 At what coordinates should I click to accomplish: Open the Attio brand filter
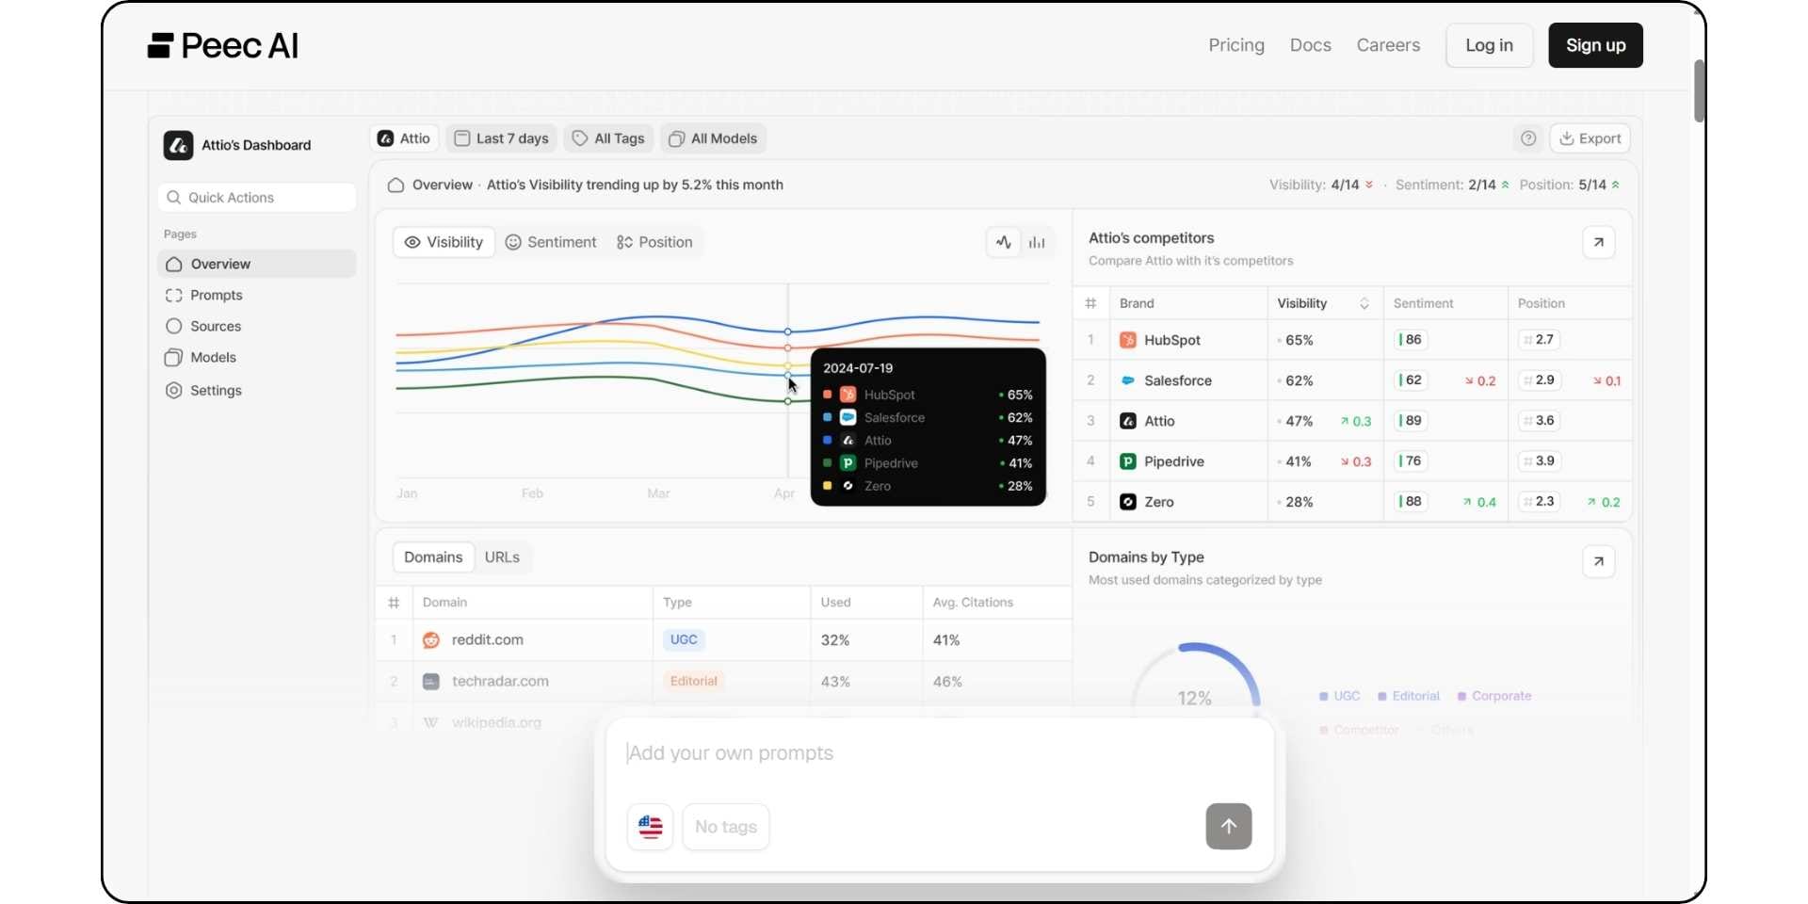(404, 138)
